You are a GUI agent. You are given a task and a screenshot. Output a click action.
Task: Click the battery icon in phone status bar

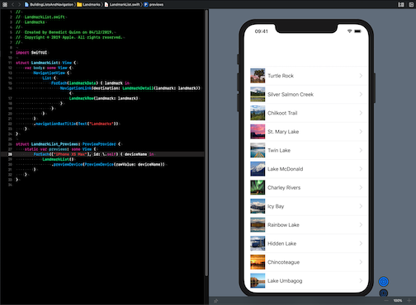357,31
